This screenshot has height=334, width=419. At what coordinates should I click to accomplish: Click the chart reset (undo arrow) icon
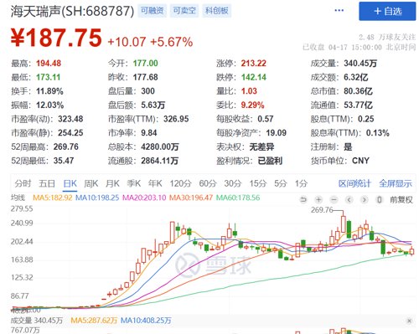pyautogui.click(x=303, y=199)
